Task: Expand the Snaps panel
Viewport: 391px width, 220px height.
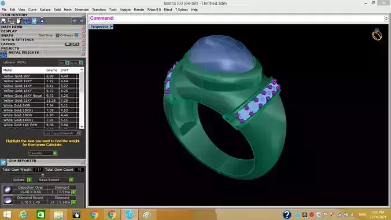Action: click(7, 35)
